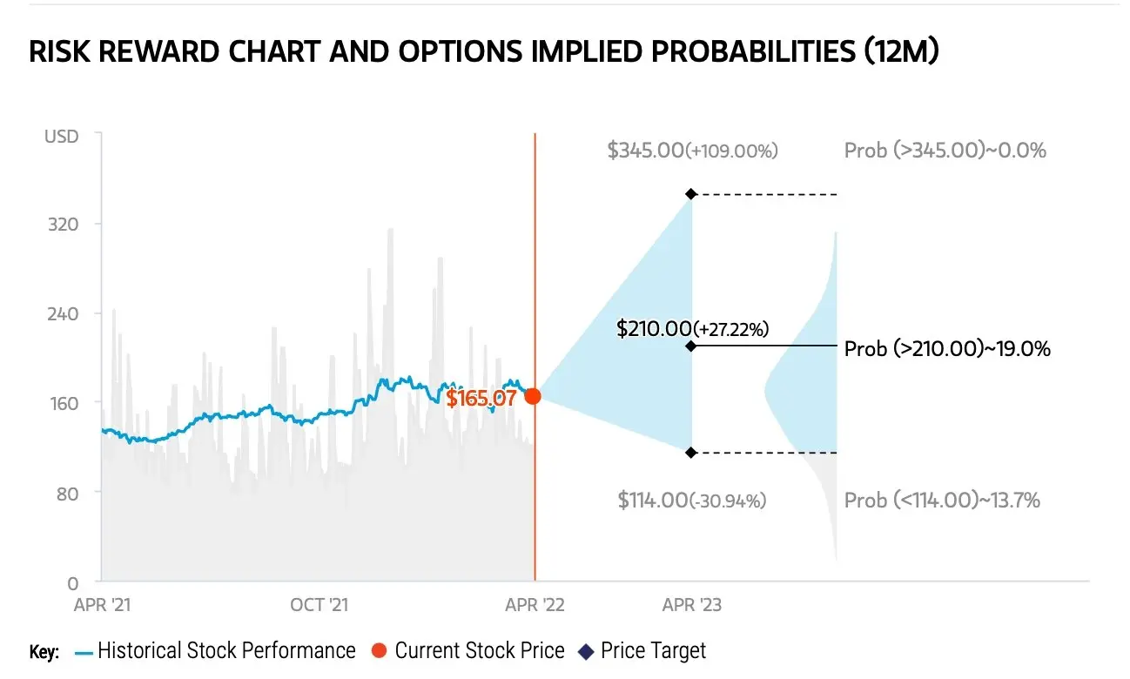This screenshot has width=1130, height=679.
Task: Select the Historical Stock Performance legend label
Action: [226, 650]
